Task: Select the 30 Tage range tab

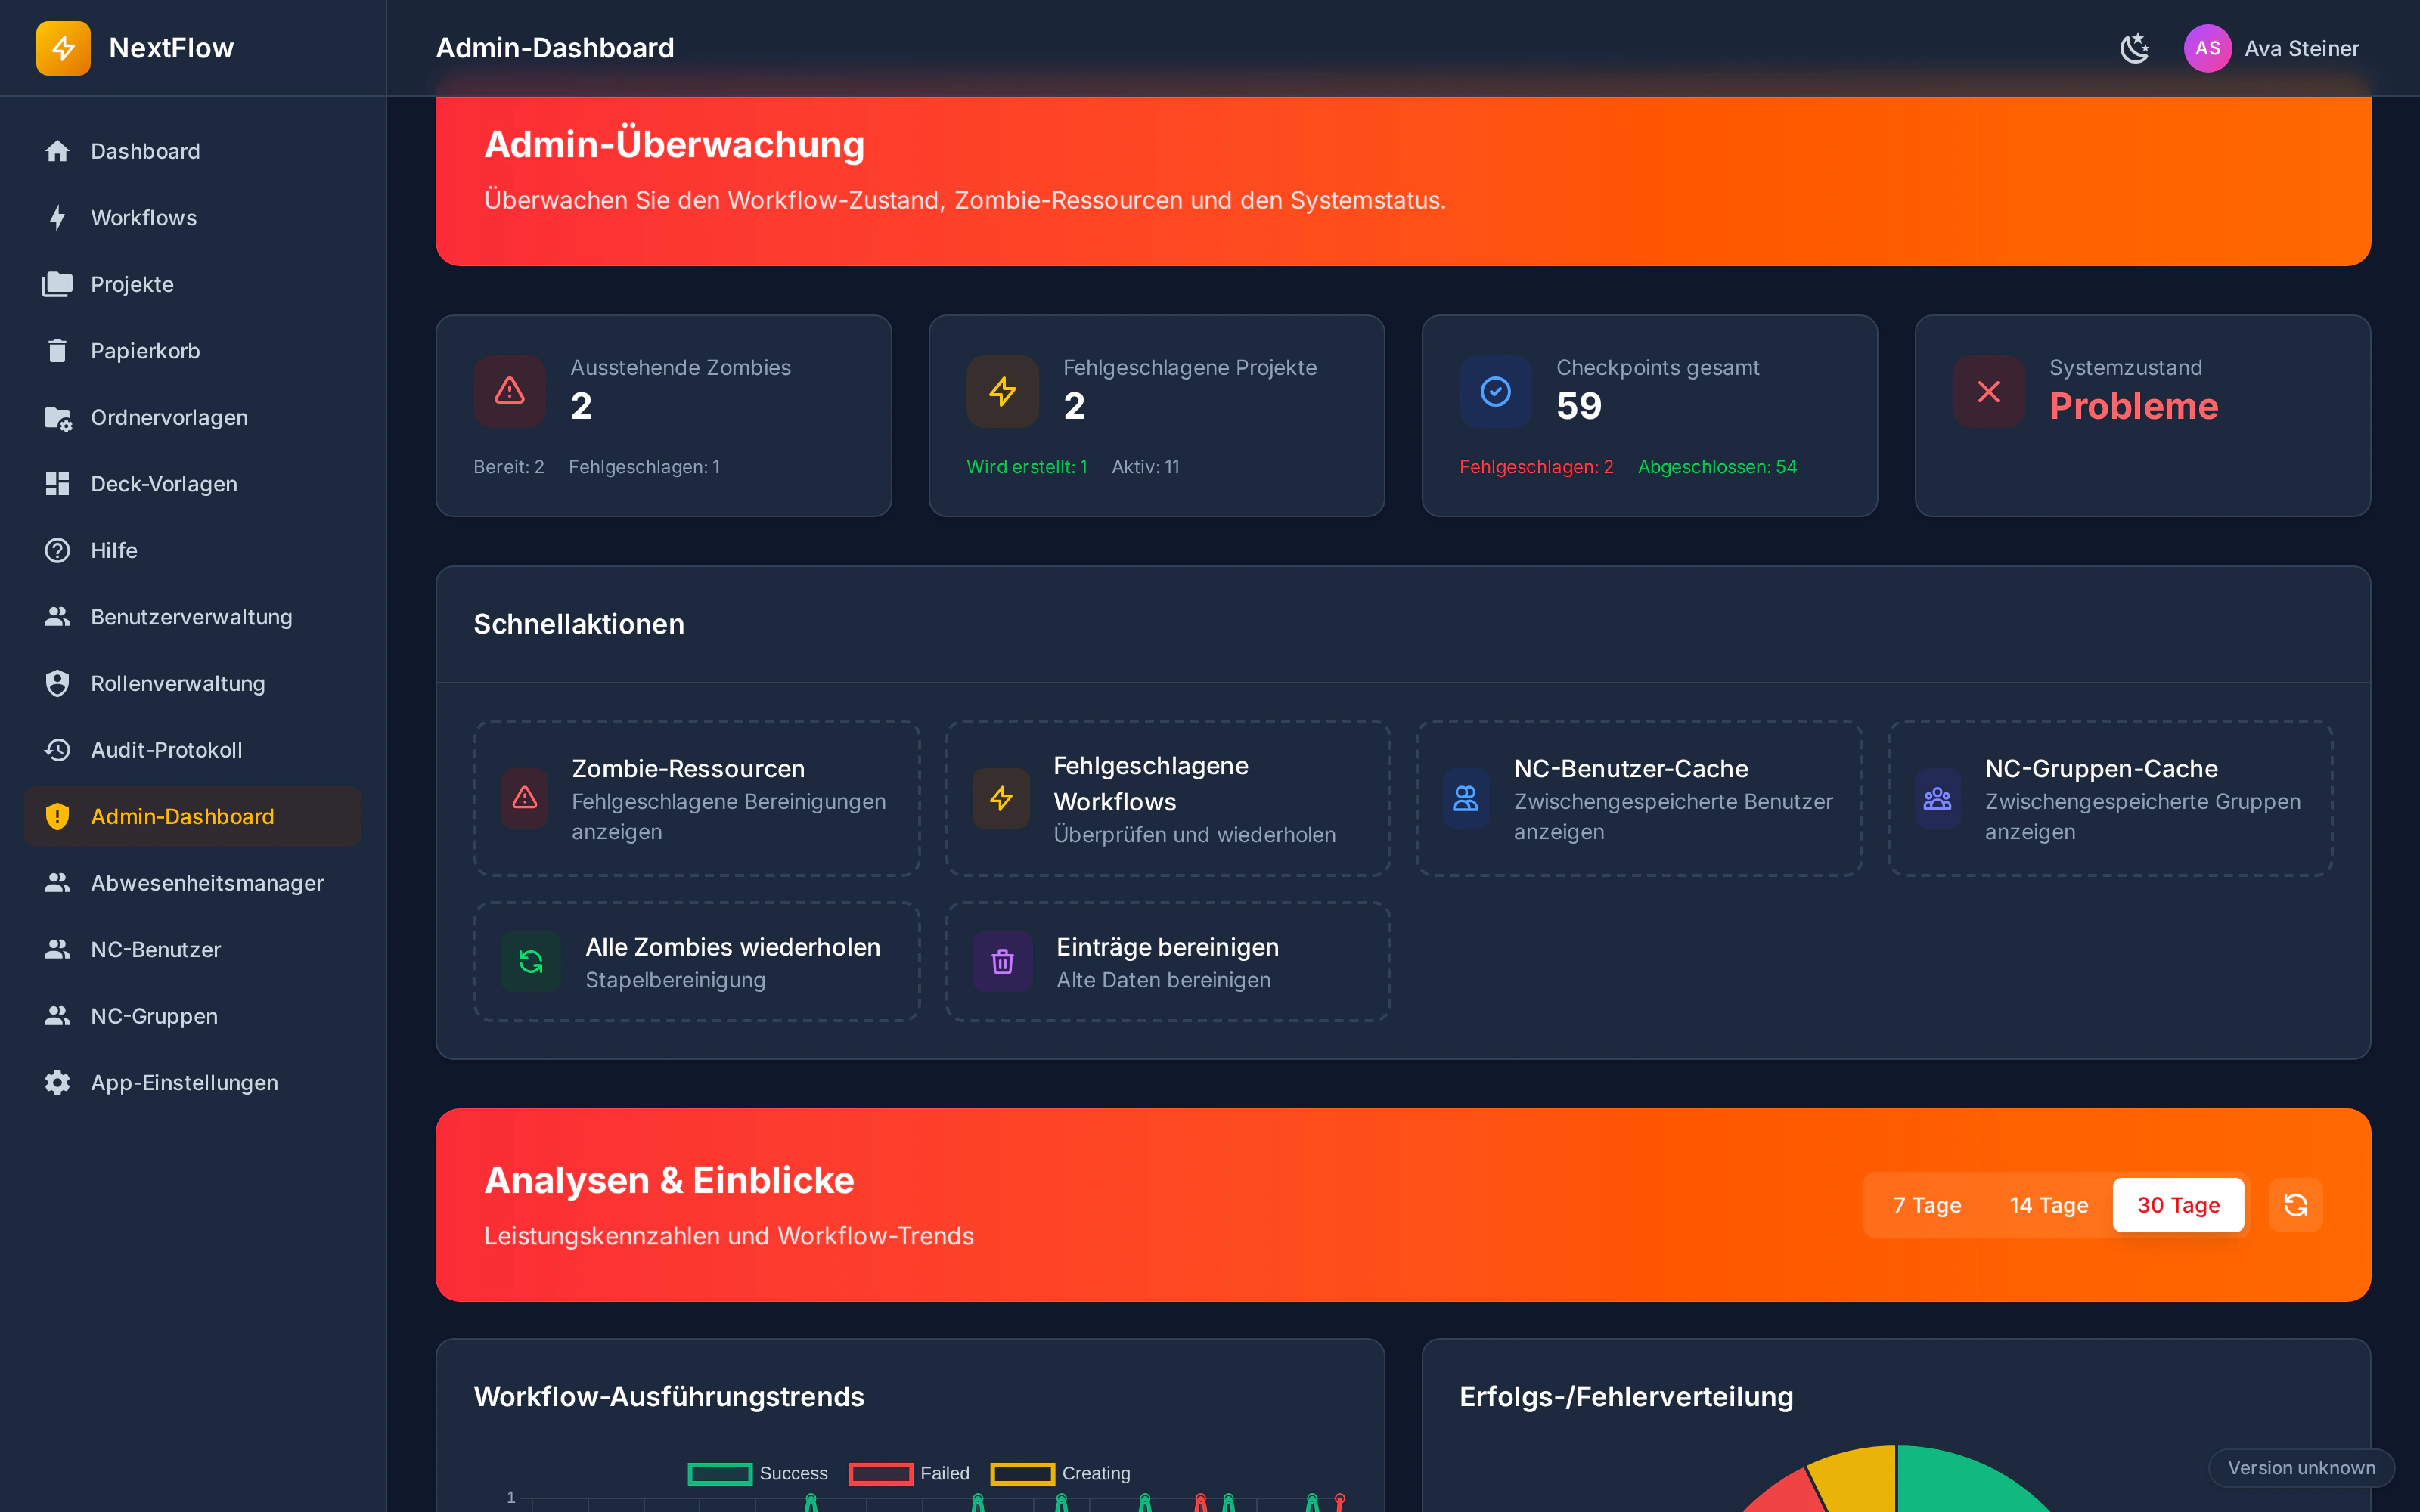Action: click(x=2178, y=1205)
